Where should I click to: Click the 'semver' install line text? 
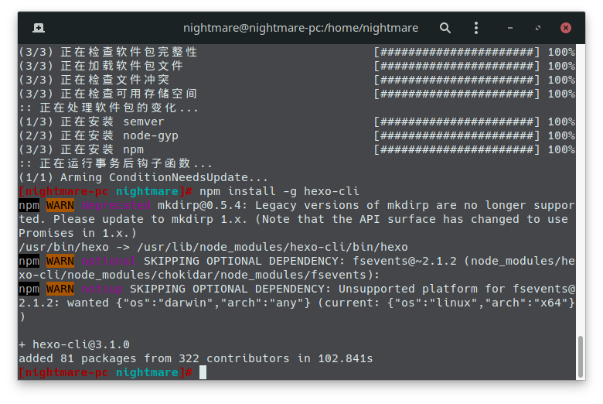91,122
